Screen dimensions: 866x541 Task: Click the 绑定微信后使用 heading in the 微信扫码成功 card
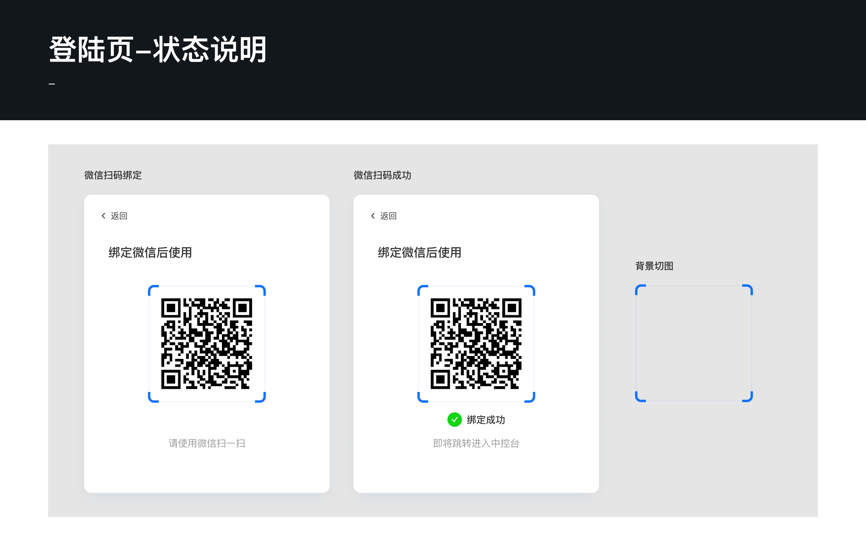[420, 252]
